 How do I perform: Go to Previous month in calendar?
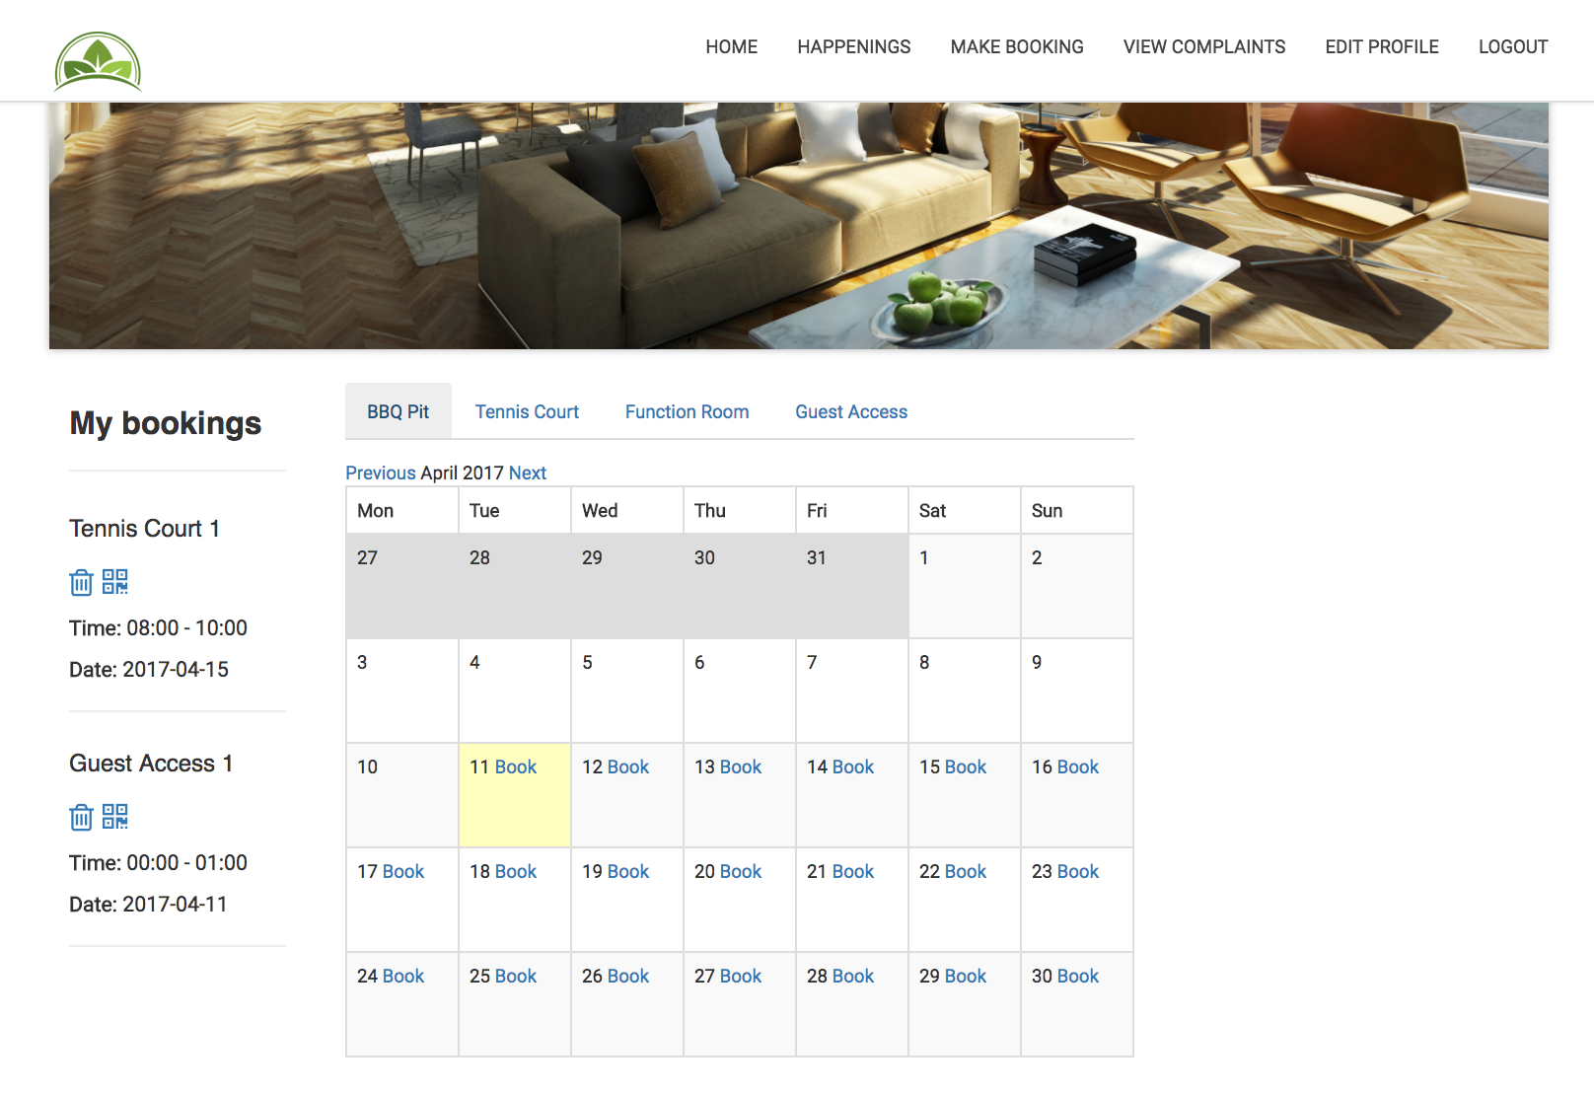(381, 473)
